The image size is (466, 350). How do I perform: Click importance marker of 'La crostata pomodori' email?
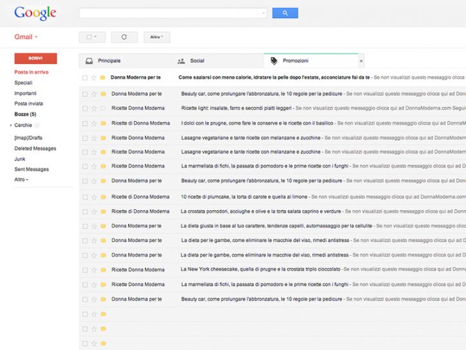tap(103, 212)
